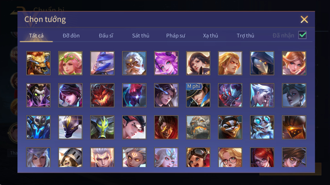Pick the pink-haired elf hero with leaf crown
The height and width of the screenshot is (185, 330).
point(70,63)
